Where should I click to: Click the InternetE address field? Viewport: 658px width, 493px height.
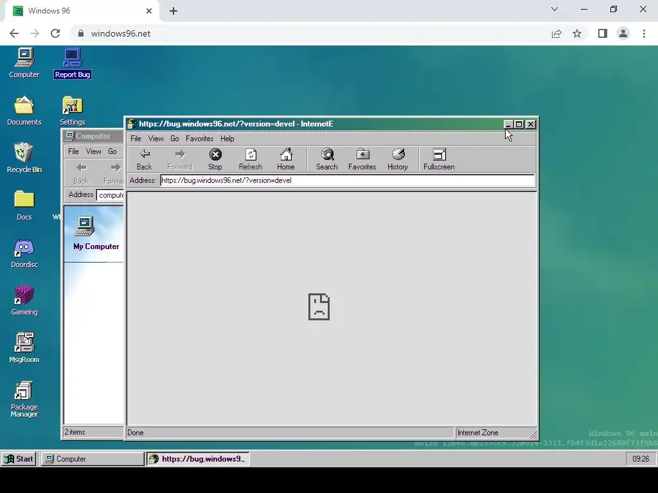tap(348, 180)
